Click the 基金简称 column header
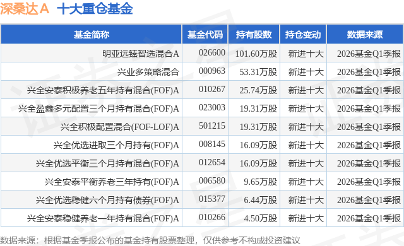The image size is (404, 246). (x=92, y=35)
